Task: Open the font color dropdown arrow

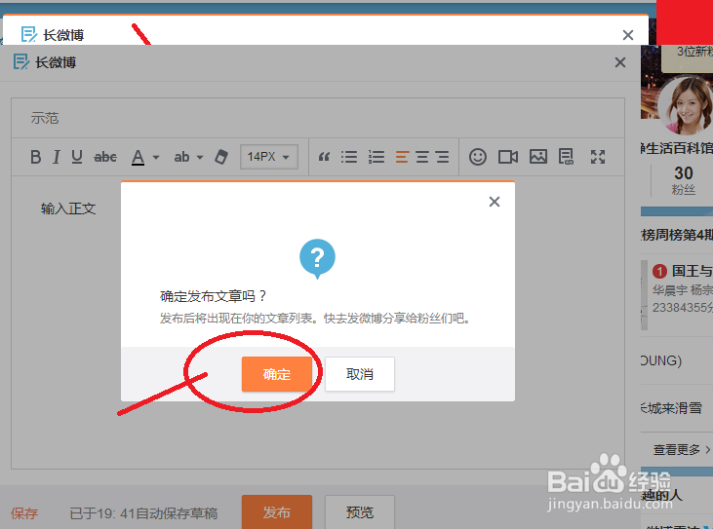Action: (x=156, y=158)
